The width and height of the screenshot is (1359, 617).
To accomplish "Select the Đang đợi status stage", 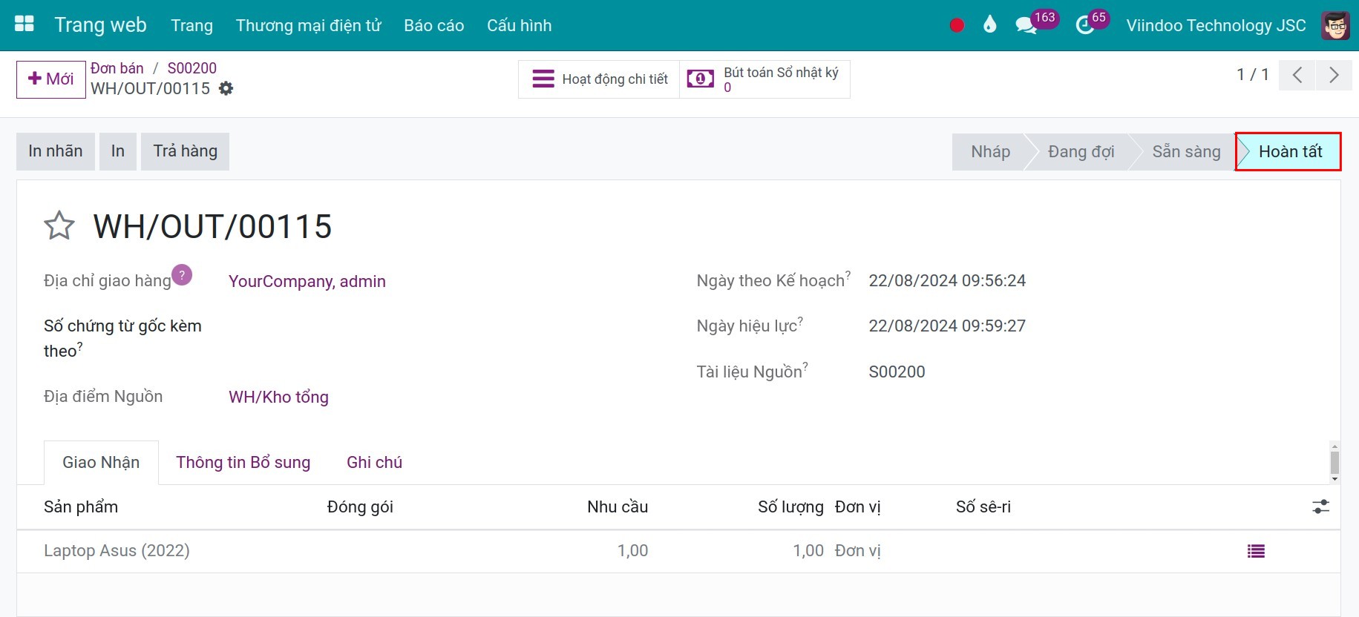I will [x=1081, y=152].
